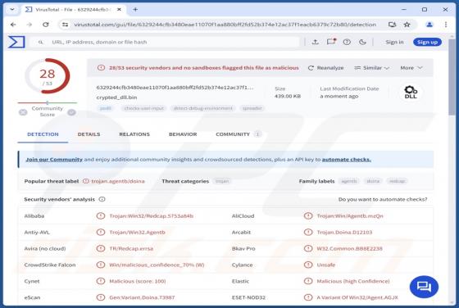Click alert icon next to AliCloud detection

308,216
